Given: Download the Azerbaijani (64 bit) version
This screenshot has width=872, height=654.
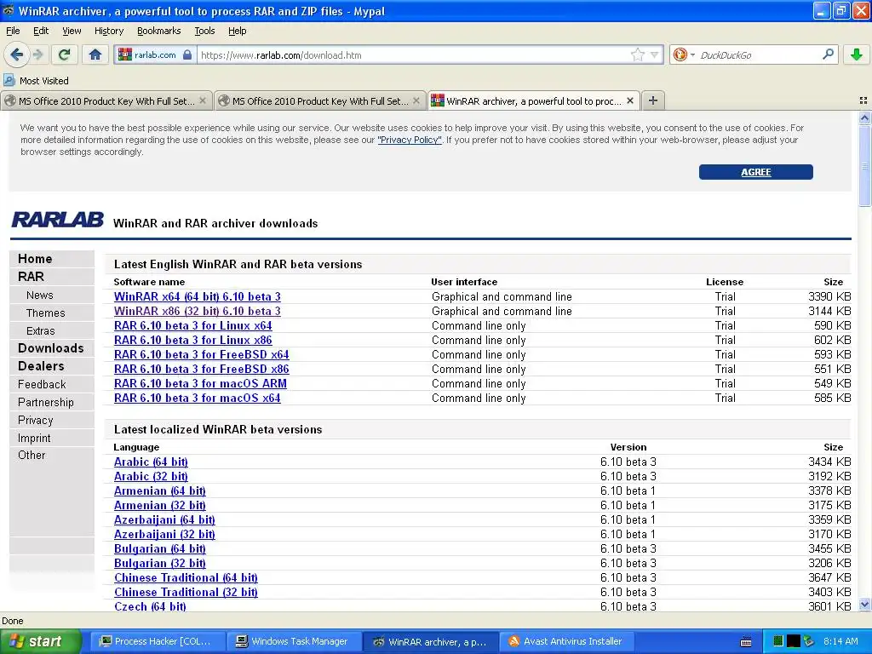Looking at the screenshot, I should pyautogui.click(x=164, y=519).
